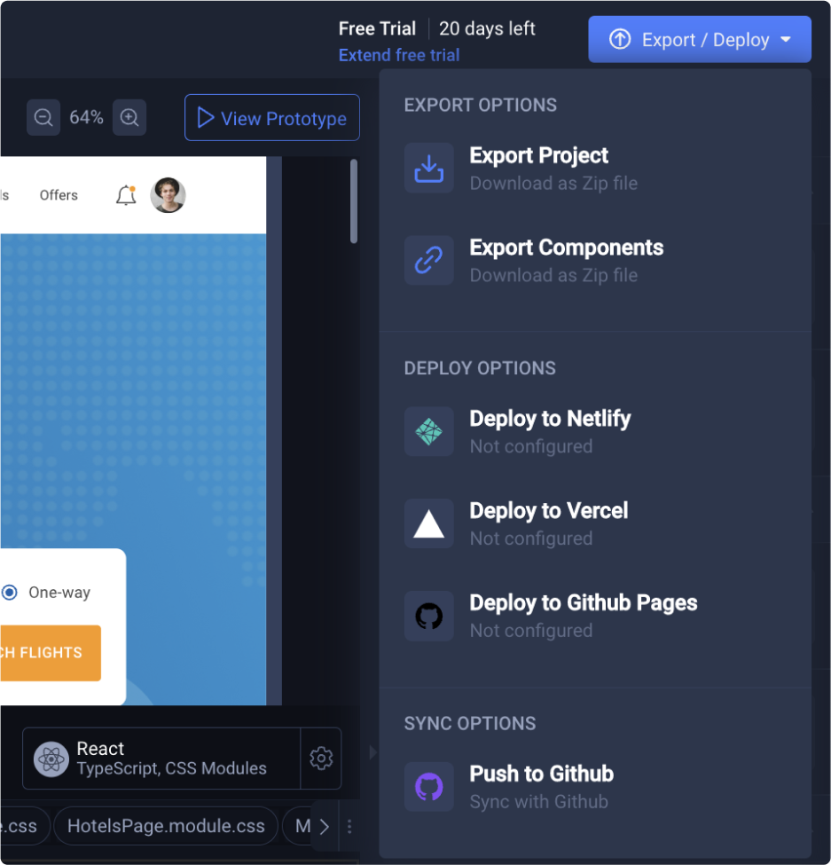Click the zoom in magnifier icon
Screen dimensions: 831x865
(129, 117)
